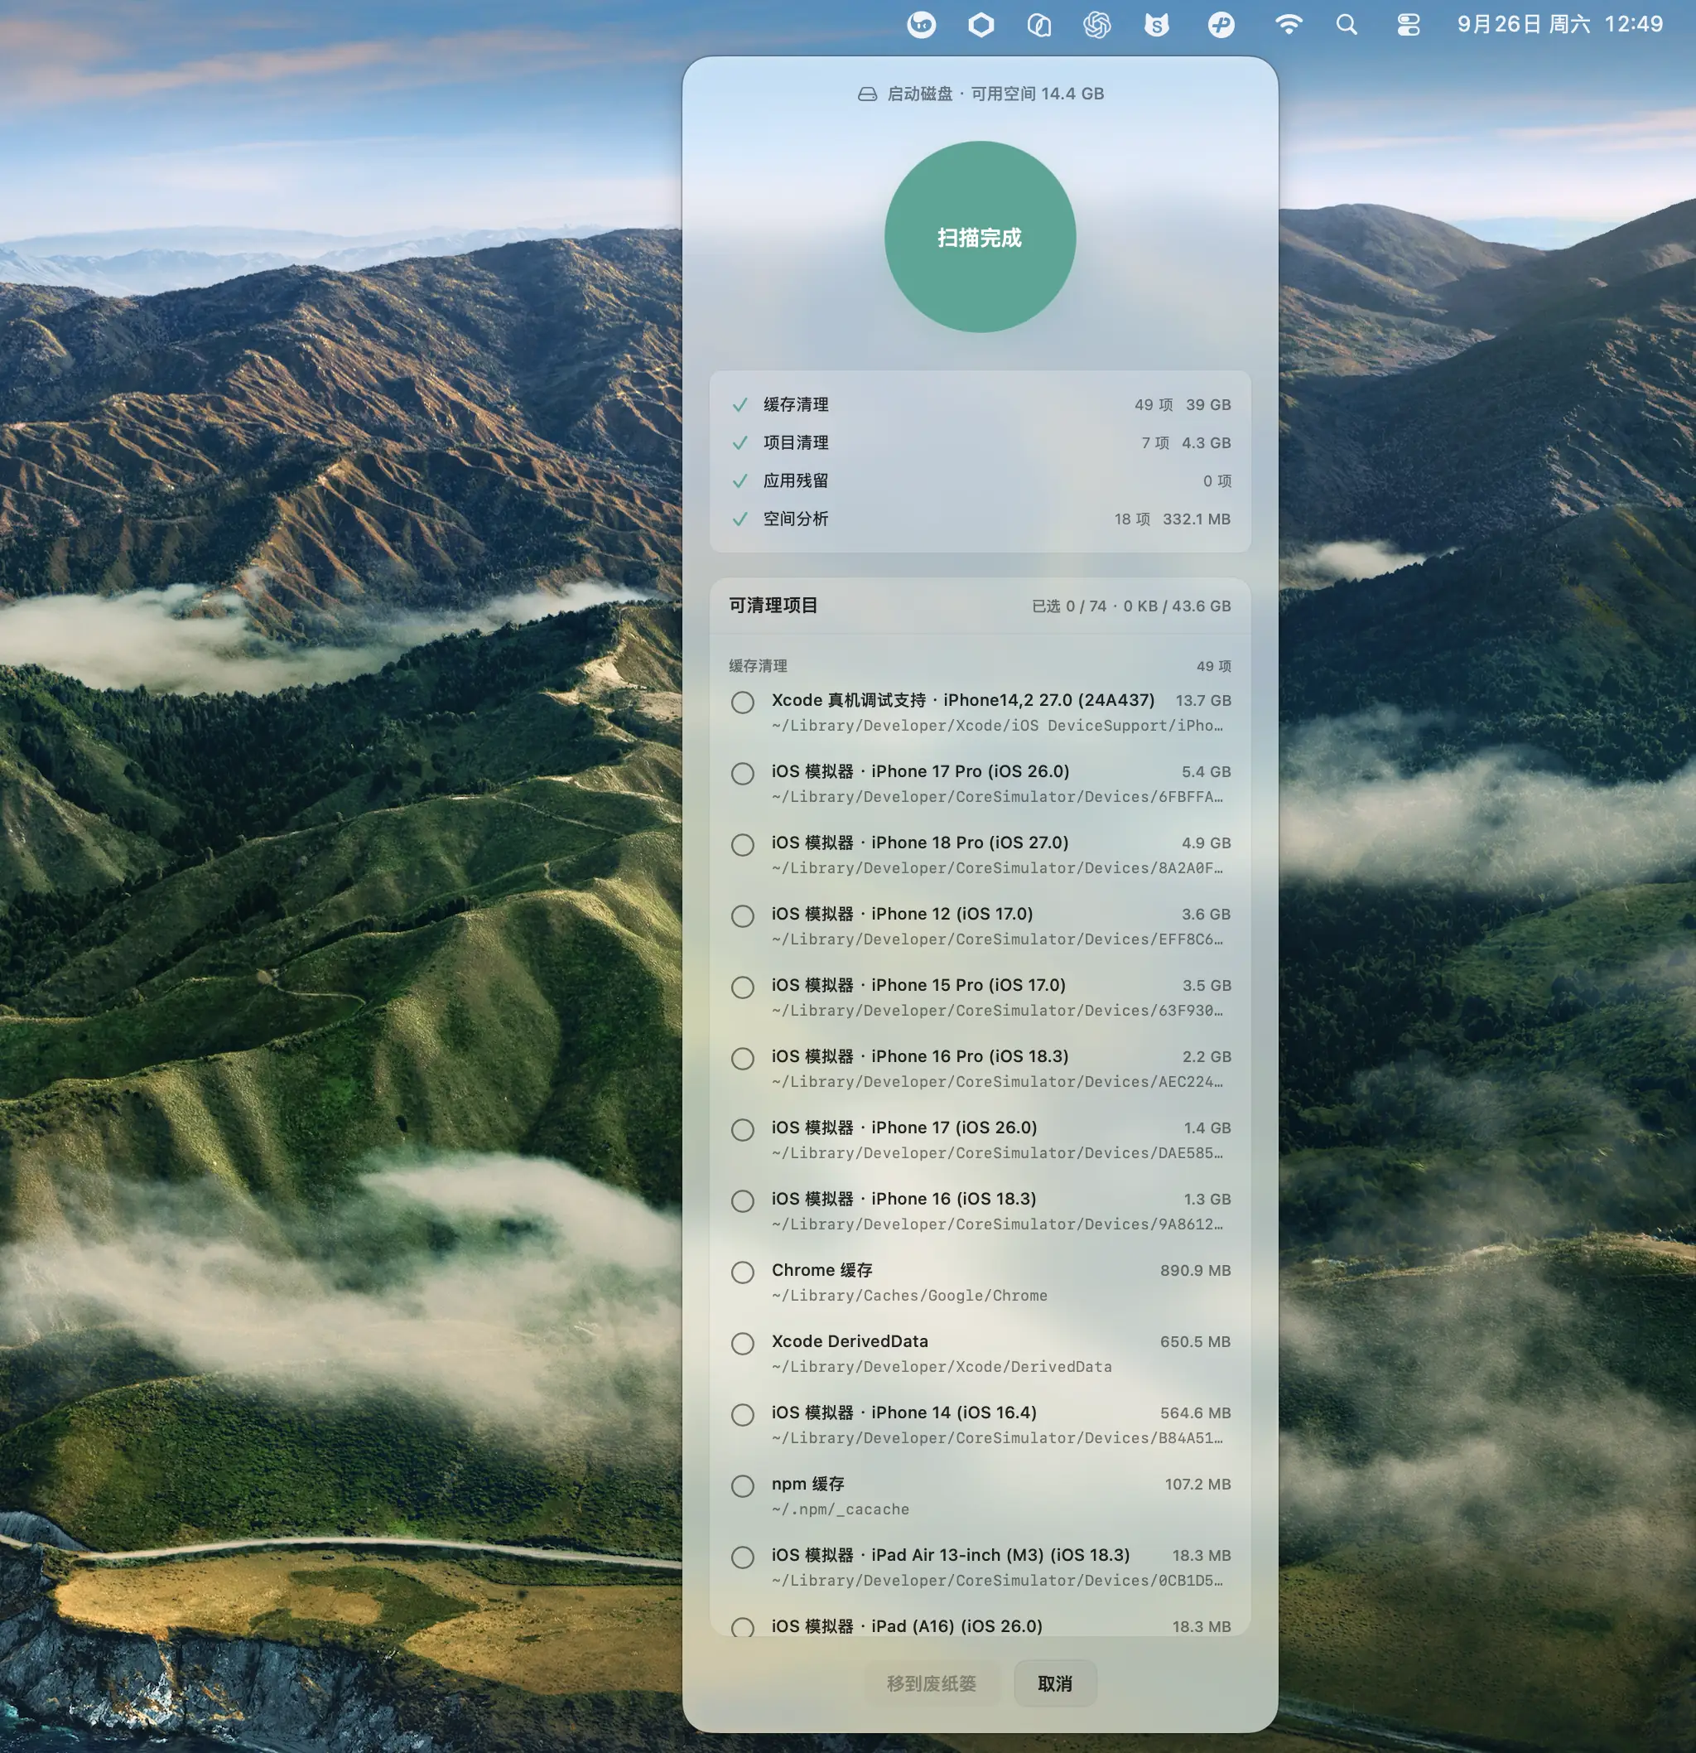
Task: Click the 564.6 MB size of iPhone 14
Action: pos(1195,1413)
